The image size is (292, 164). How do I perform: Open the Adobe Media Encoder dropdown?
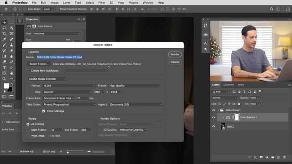(47, 79)
